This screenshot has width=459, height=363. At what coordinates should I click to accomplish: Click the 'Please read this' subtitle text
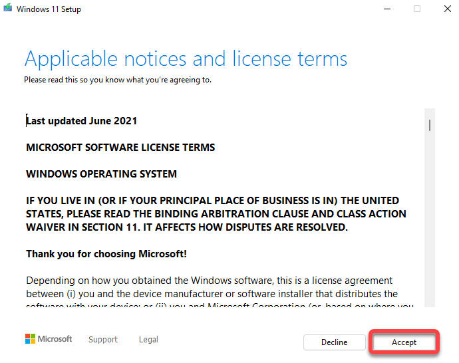[118, 80]
